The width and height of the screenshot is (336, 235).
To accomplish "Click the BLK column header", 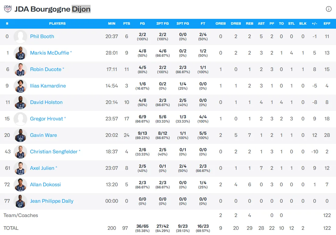I will [x=303, y=23].
